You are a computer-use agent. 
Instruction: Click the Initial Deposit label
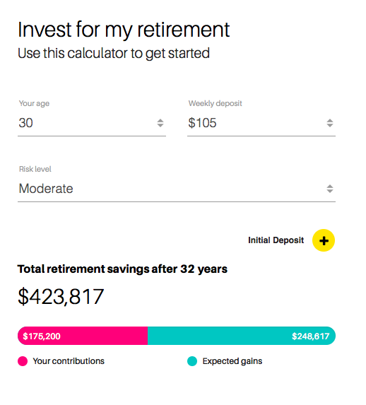pos(276,240)
